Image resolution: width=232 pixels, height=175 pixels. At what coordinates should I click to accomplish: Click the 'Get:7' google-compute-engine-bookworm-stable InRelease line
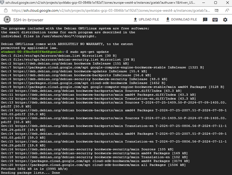click(x=102, y=67)
